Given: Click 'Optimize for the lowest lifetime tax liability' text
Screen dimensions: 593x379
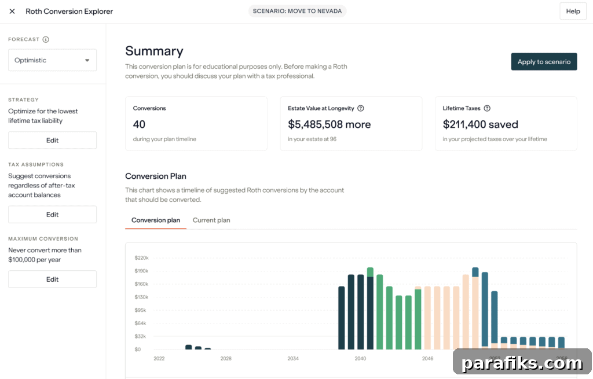Looking at the screenshot, I should (43, 116).
